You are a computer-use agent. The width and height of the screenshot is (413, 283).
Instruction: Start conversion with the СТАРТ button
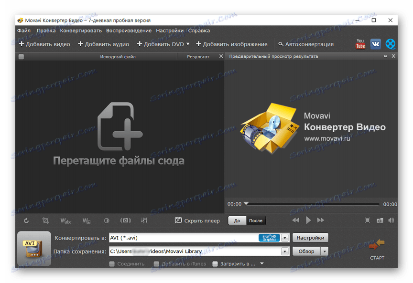click(x=377, y=250)
